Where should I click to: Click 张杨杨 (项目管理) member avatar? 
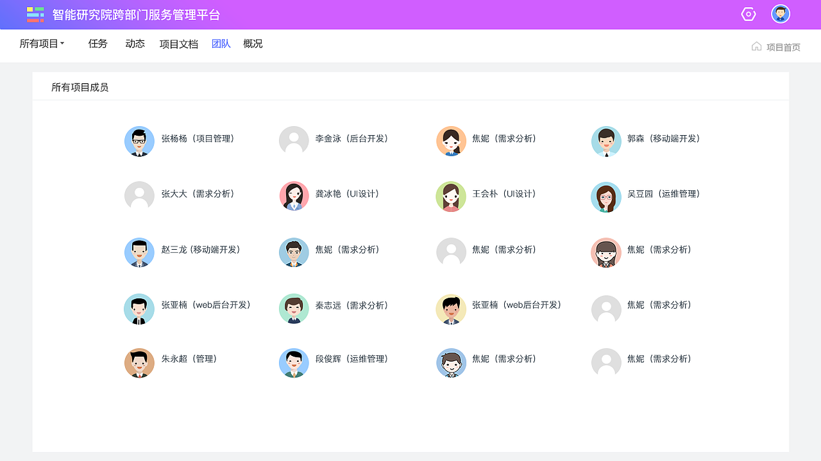[139, 142]
